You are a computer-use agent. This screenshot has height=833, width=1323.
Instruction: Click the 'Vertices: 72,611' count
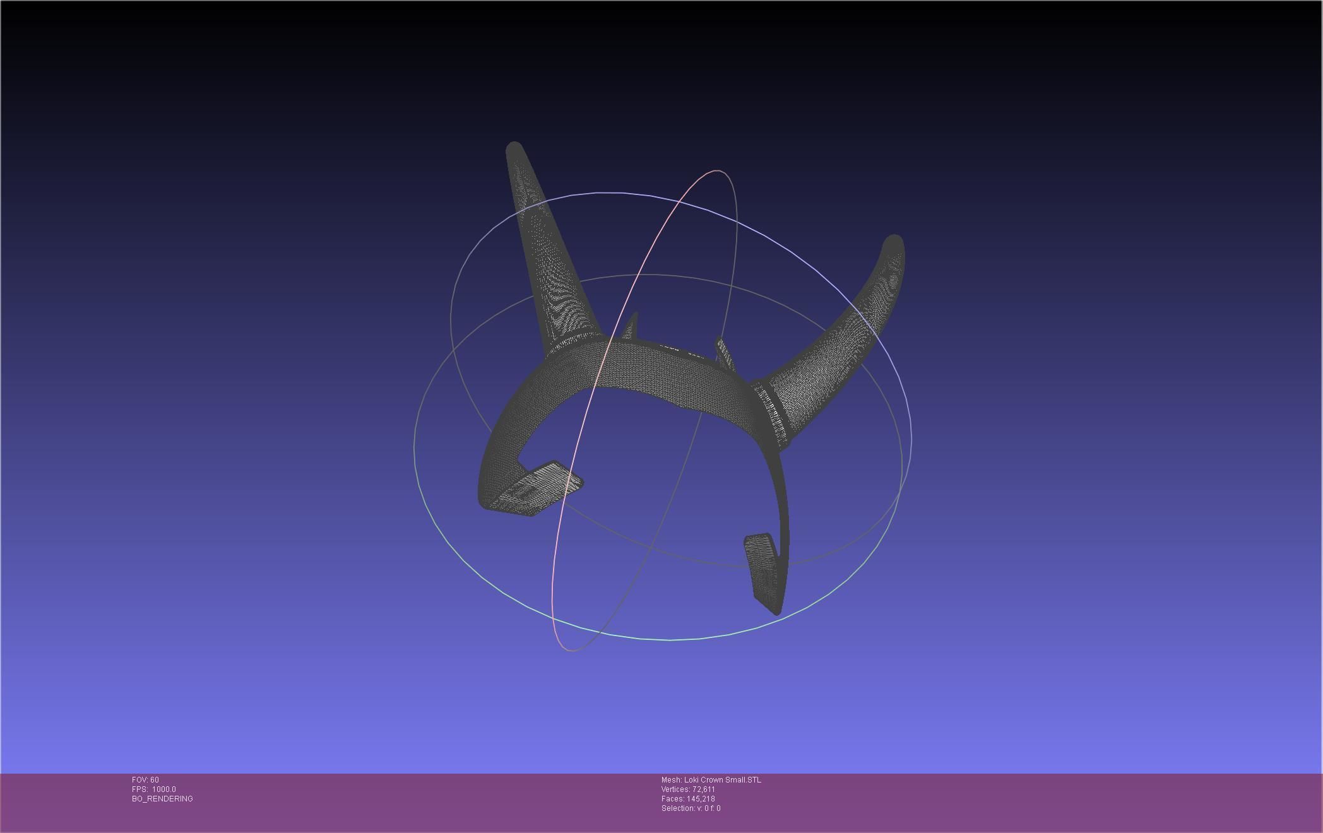(688, 789)
